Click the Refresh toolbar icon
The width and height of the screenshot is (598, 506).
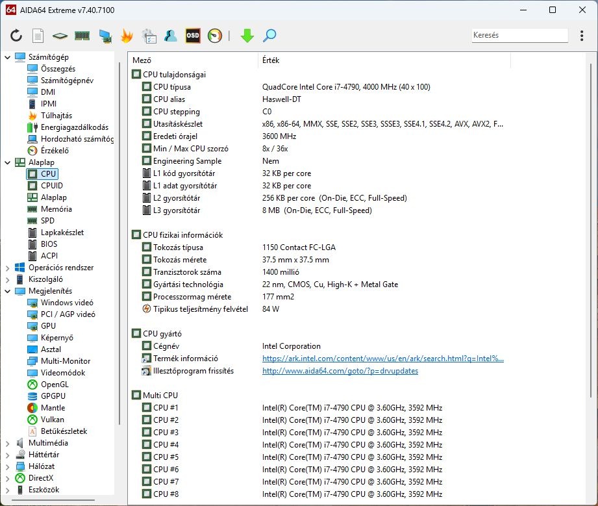coord(16,36)
